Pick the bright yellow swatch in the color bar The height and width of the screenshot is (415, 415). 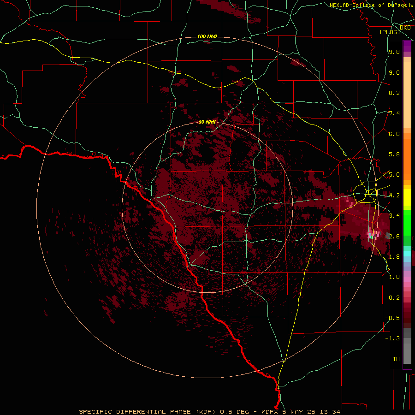coord(407,197)
